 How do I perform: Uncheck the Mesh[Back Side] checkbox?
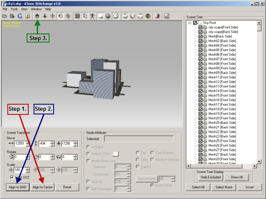tap(201, 36)
